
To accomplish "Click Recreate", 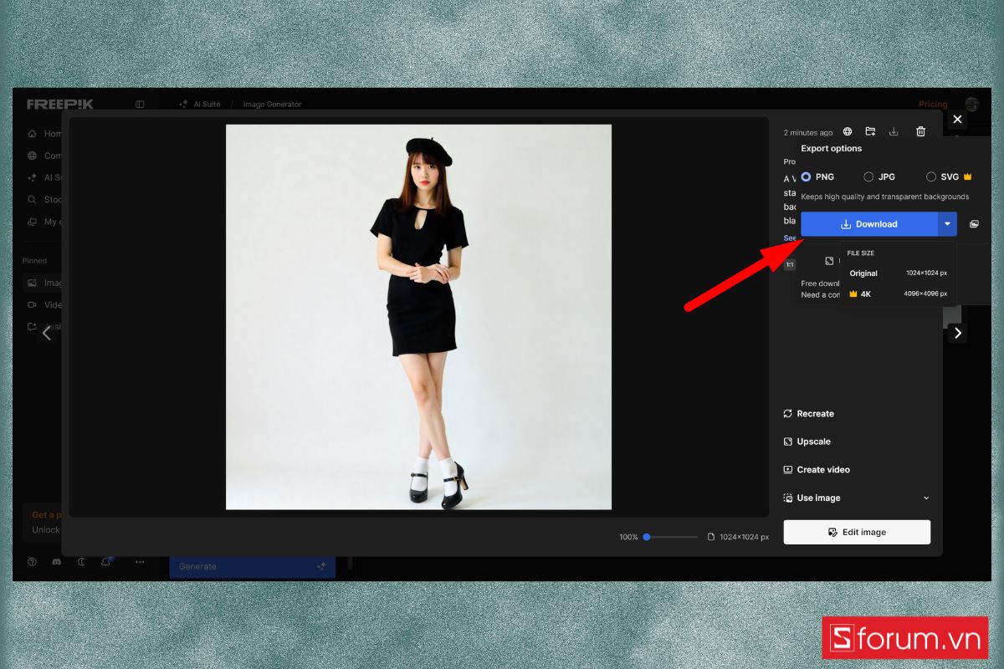I will click(808, 414).
